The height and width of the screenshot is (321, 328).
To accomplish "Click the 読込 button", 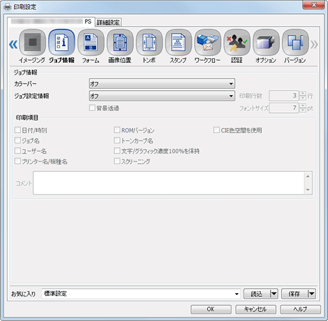I will point(257,294).
